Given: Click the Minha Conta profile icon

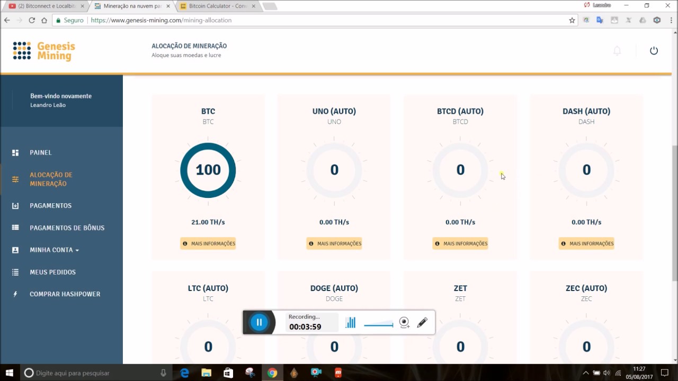Looking at the screenshot, I should pos(15,250).
